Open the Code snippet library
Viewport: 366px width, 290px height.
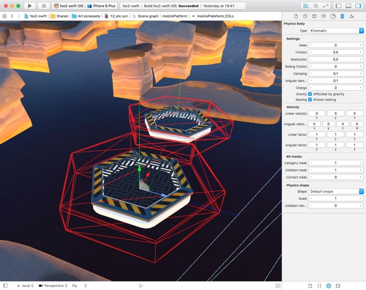(x=319, y=286)
